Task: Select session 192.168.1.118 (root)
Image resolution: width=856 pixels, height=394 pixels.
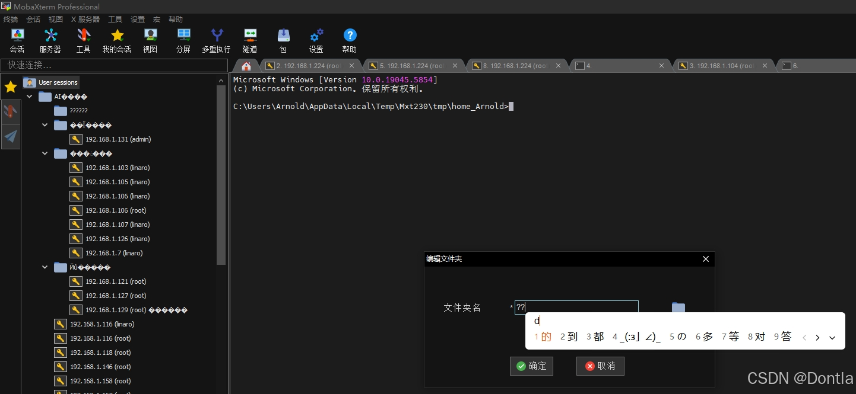Action: point(93,353)
